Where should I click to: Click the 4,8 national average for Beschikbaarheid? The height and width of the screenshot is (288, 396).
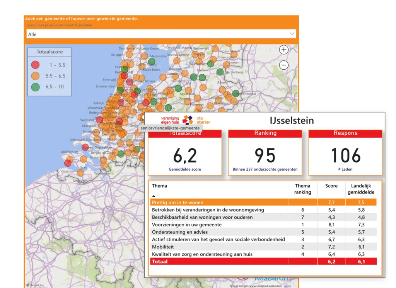(x=361, y=217)
